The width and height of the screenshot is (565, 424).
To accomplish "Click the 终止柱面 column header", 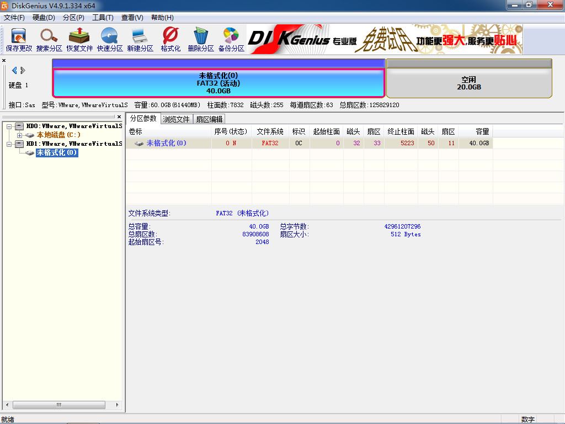I will point(401,131).
